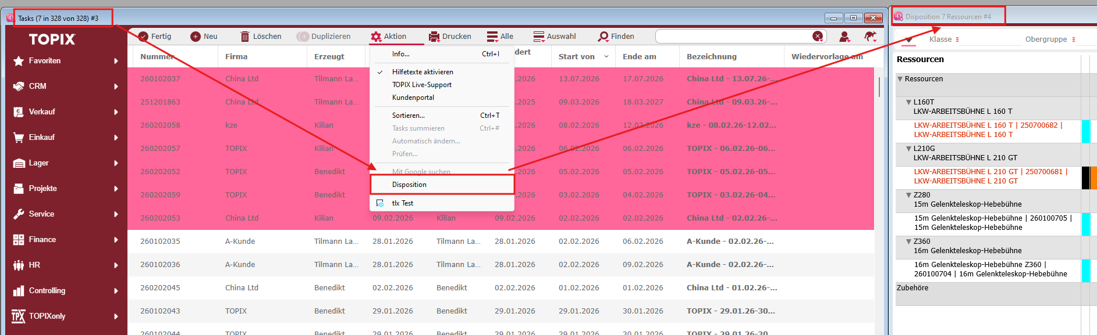The width and height of the screenshot is (1097, 335).
Task: Open Favoriten star in the sidebar
Action: [x=19, y=61]
